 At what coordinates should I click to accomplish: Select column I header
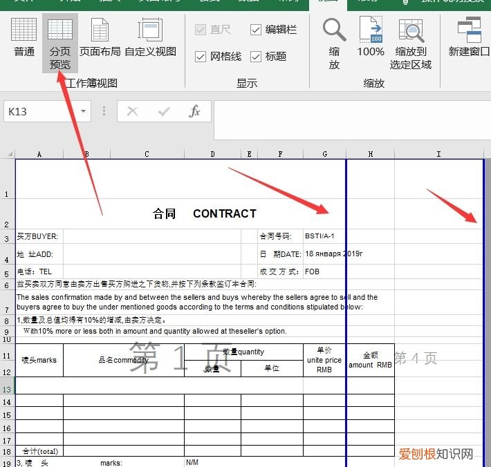[x=438, y=154]
